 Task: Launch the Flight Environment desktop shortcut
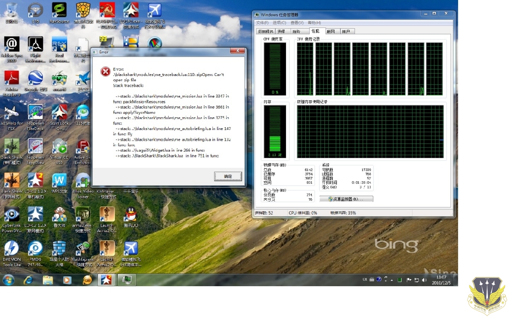point(35,49)
